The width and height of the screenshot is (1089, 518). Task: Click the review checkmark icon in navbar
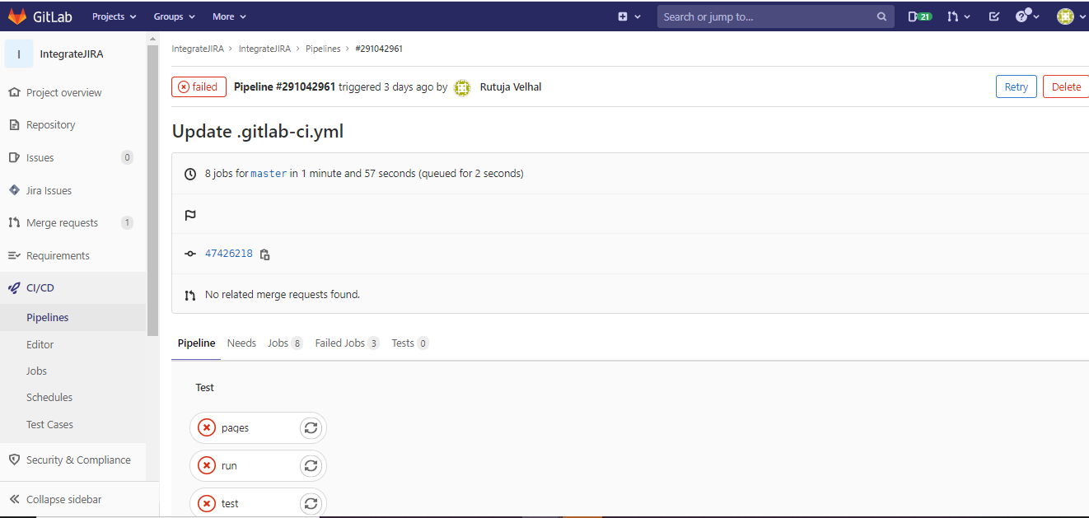(993, 16)
